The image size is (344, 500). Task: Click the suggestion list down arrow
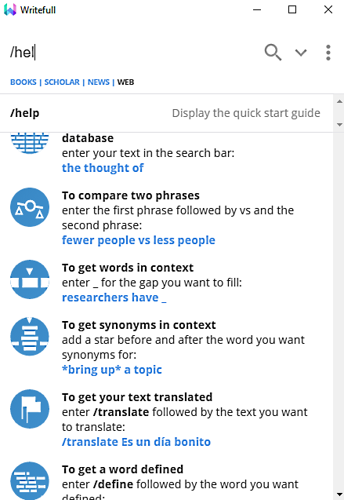(x=339, y=125)
